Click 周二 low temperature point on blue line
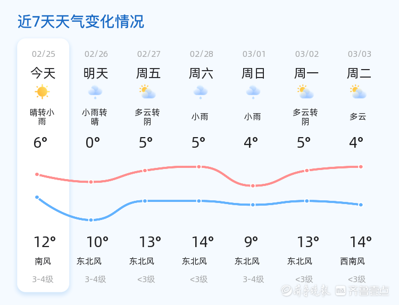This screenshot has height=305, width=399. click(361, 205)
